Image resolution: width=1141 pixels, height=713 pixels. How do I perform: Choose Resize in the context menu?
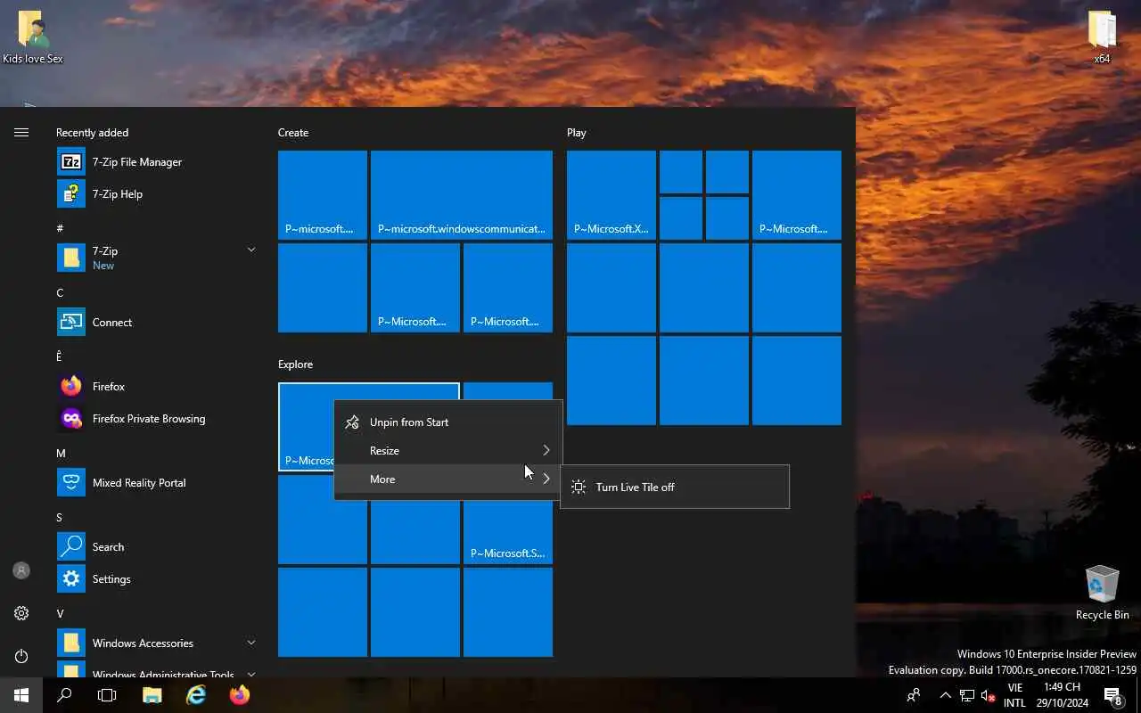[448, 450]
